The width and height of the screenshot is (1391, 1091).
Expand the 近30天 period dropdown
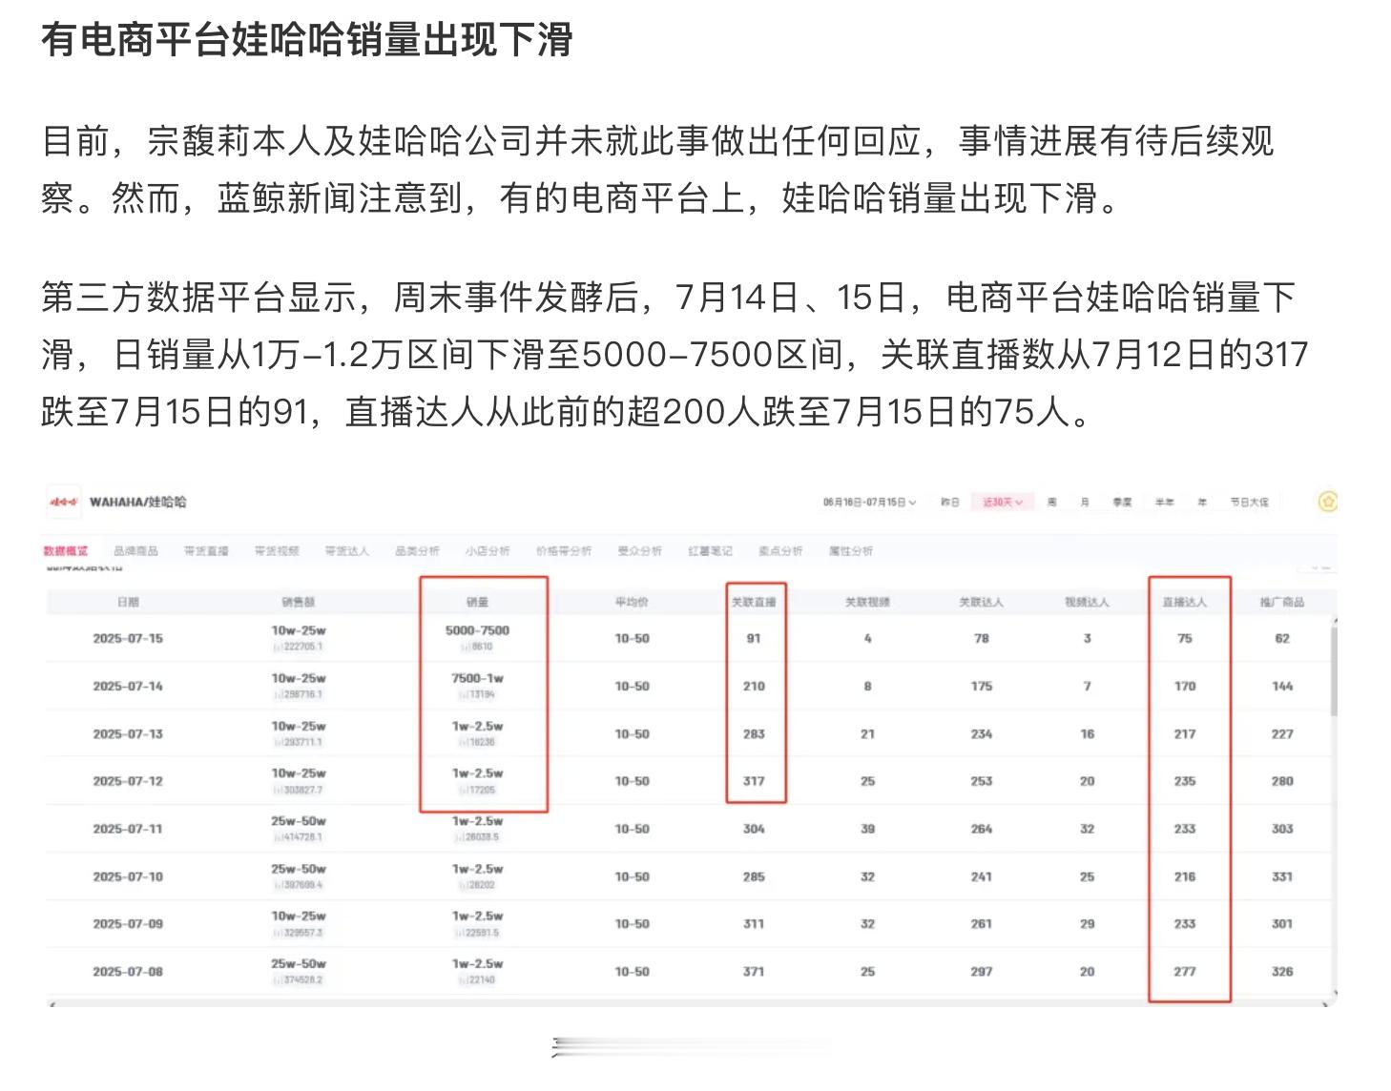pyautogui.click(x=1002, y=502)
